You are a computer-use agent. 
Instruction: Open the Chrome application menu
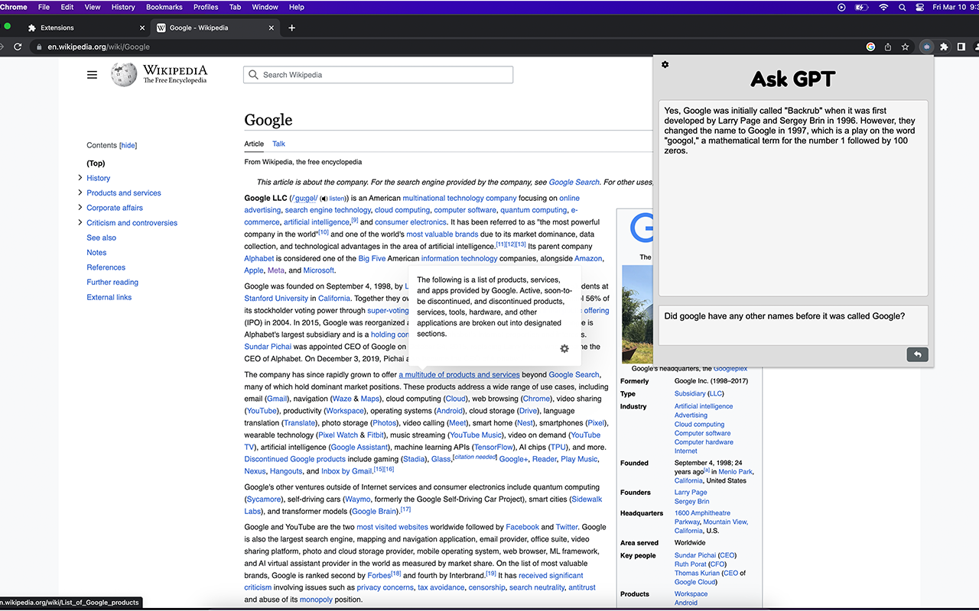[x=14, y=7]
